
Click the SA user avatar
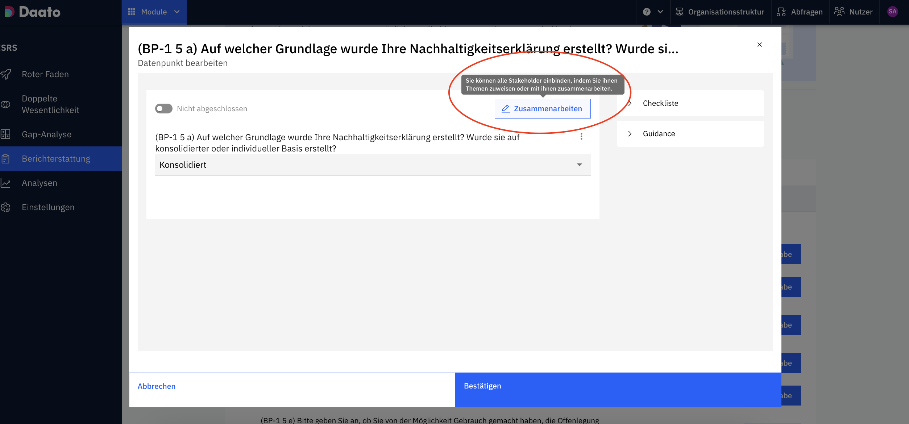(892, 12)
